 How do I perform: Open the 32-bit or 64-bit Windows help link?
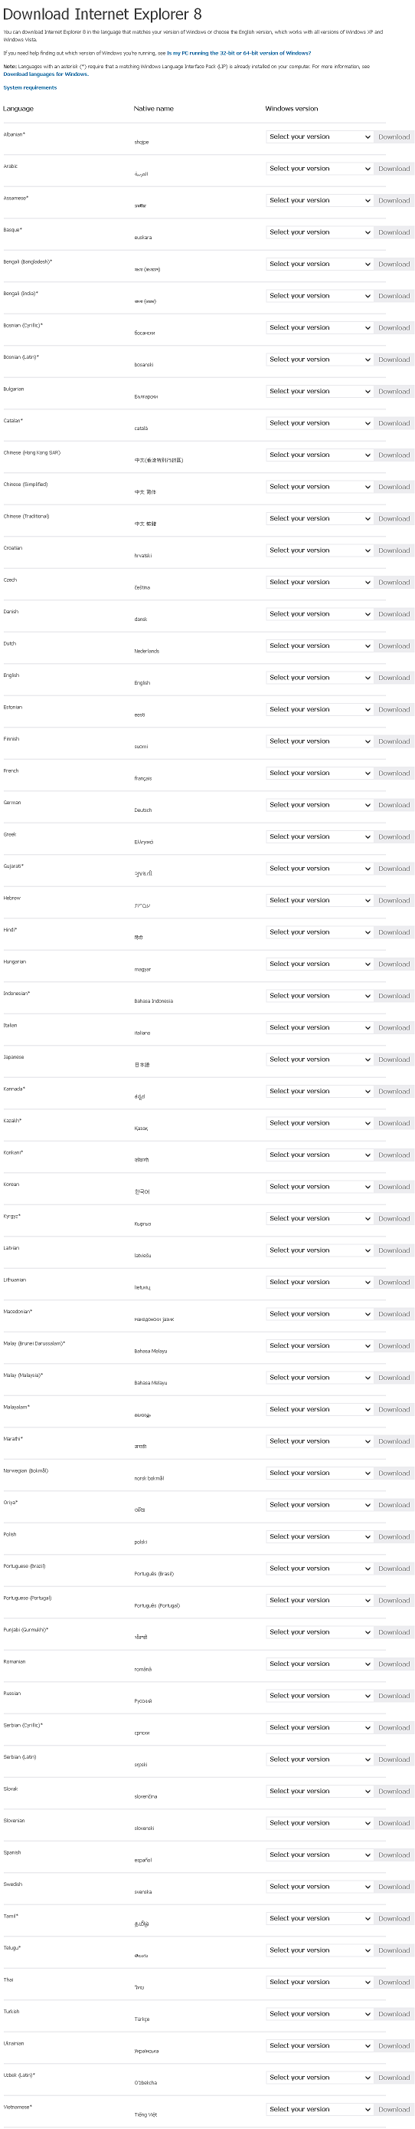(x=238, y=52)
